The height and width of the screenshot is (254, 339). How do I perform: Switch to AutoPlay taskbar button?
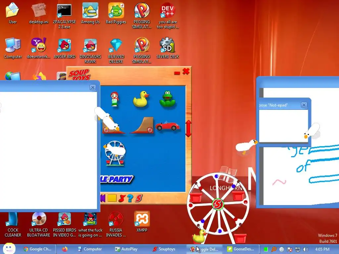126,249
